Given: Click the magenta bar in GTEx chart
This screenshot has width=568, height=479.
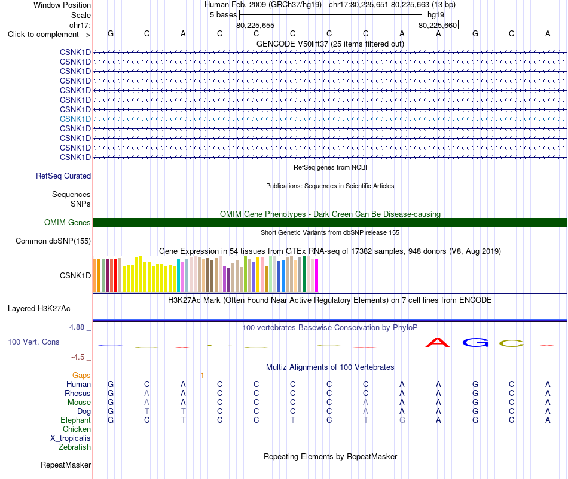Looking at the screenshot, I should coord(317,275).
